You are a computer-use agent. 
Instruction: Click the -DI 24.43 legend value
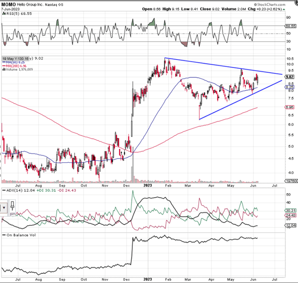[67, 190]
